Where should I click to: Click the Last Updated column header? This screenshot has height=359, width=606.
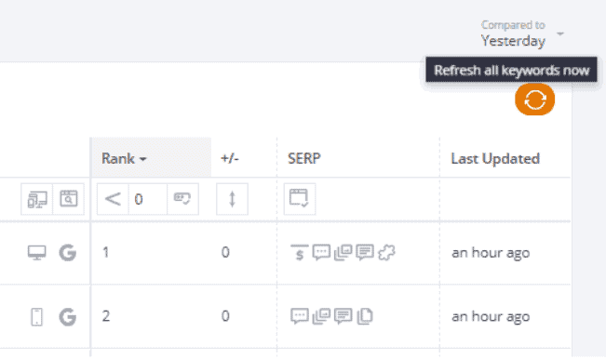pyautogui.click(x=495, y=159)
